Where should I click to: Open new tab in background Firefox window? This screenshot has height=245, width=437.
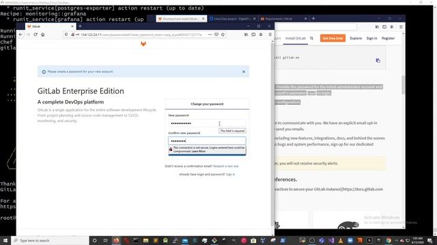[x=313, y=18]
